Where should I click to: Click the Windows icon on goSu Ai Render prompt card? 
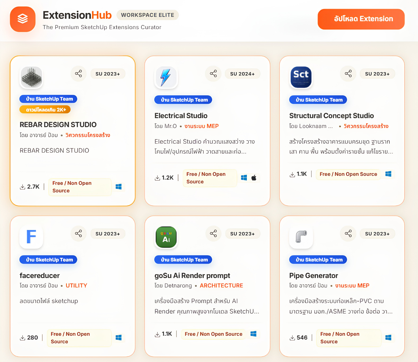pyautogui.click(x=253, y=334)
